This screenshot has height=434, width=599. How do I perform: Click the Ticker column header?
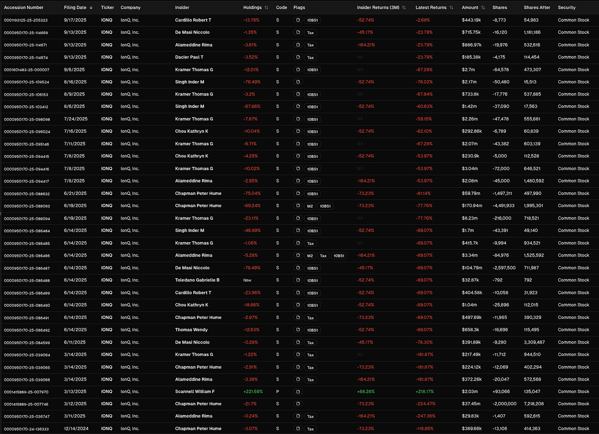(107, 8)
